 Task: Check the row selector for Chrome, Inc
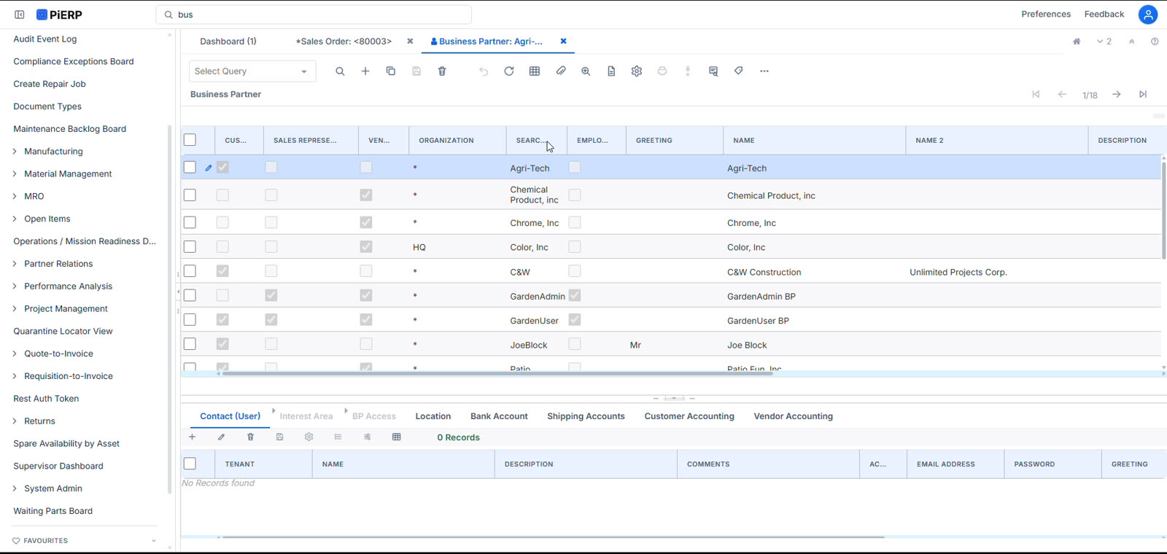pyautogui.click(x=190, y=222)
